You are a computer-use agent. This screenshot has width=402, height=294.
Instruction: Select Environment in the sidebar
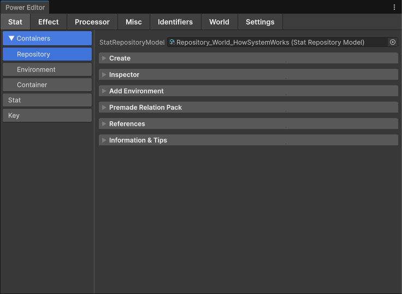[x=47, y=69]
